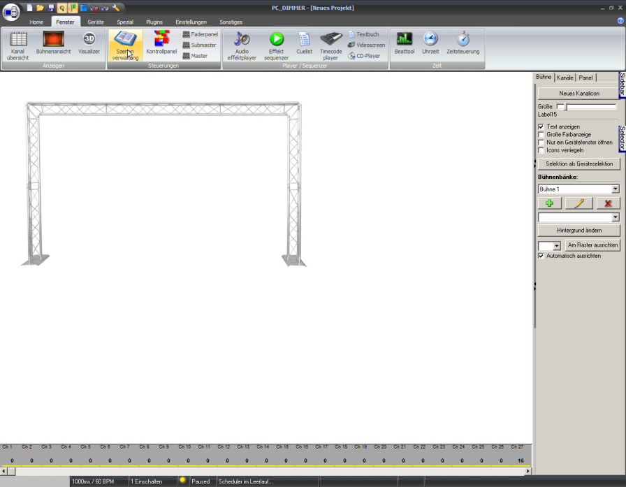Enable Große Farbanzeige checkbox
This screenshot has height=487, width=626.
click(541, 135)
